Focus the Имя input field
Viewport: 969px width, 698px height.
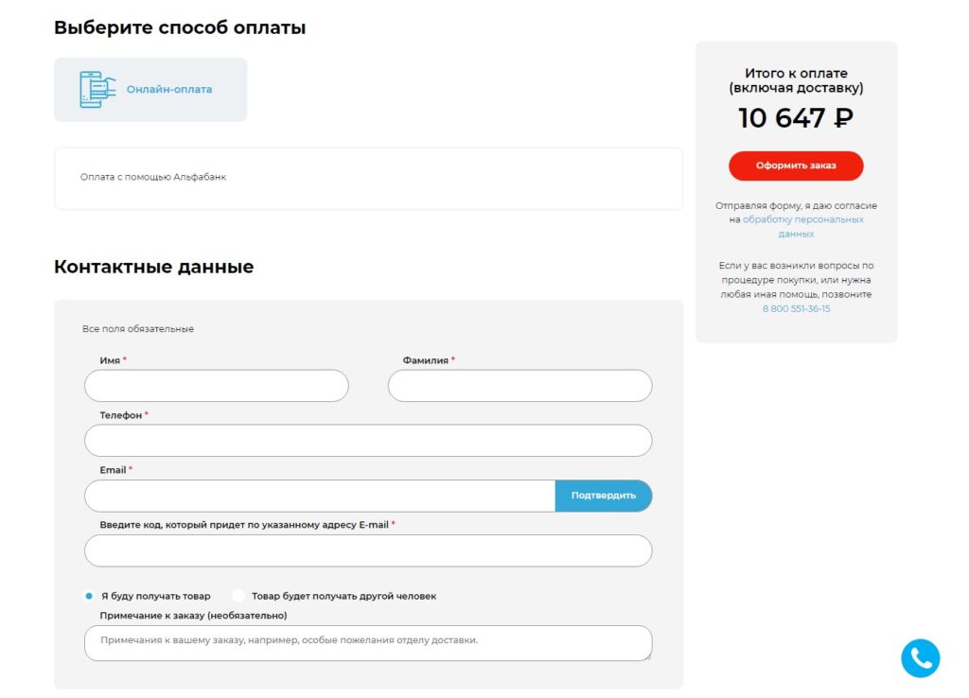217,386
